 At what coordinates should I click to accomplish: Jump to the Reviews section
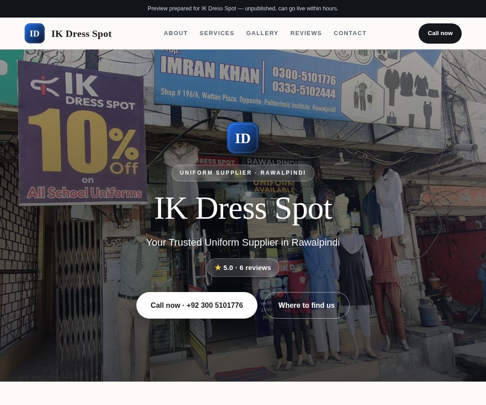click(306, 33)
